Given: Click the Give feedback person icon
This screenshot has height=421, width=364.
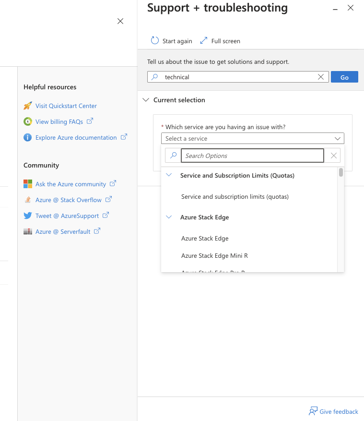Looking at the screenshot, I should tap(313, 411).
